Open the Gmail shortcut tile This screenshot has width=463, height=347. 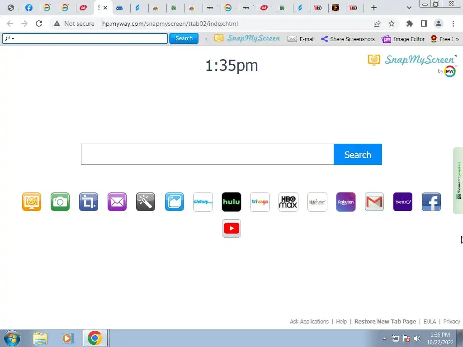(x=374, y=202)
